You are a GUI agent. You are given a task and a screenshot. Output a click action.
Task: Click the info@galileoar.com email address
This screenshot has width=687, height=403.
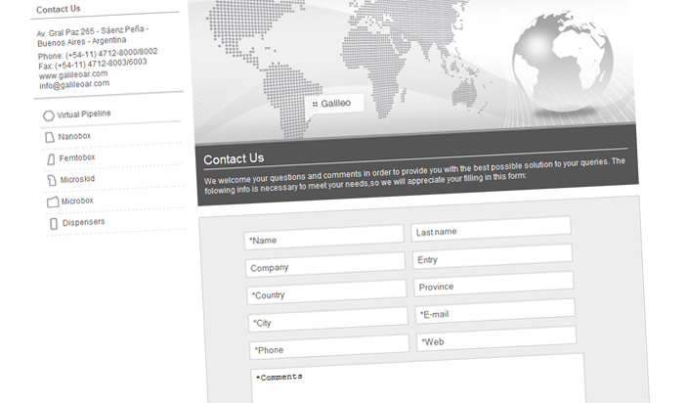click(x=74, y=84)
